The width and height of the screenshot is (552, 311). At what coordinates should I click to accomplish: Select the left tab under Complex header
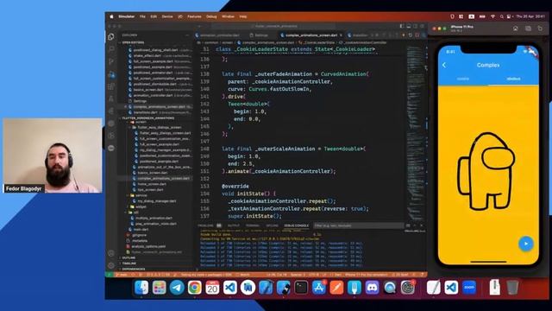point(463,79)
